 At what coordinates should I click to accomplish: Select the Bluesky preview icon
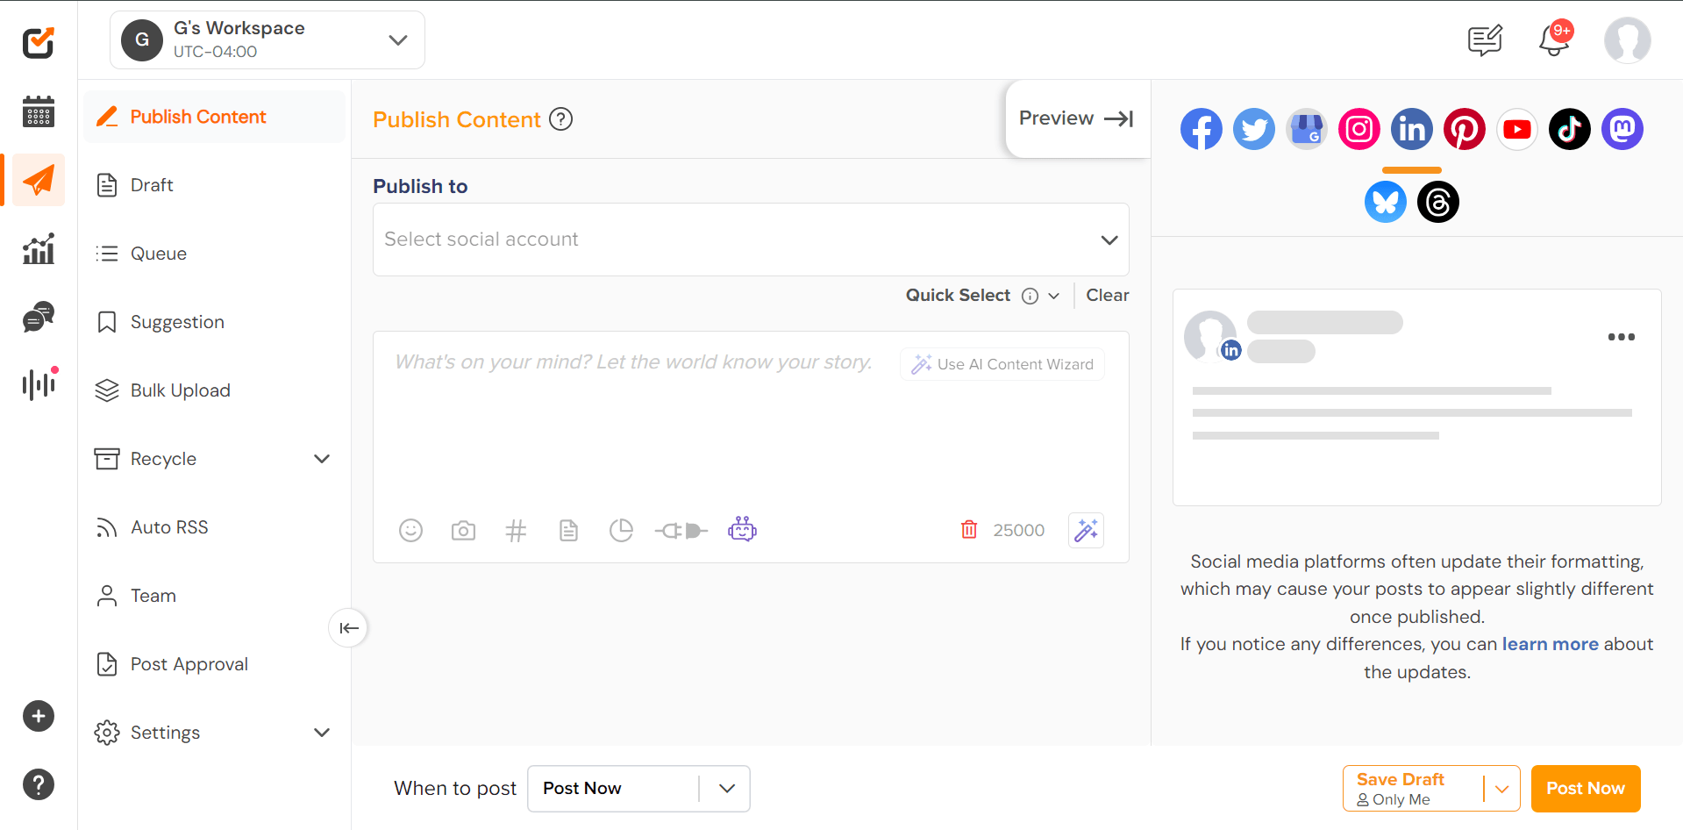(x=1386, y=202)
